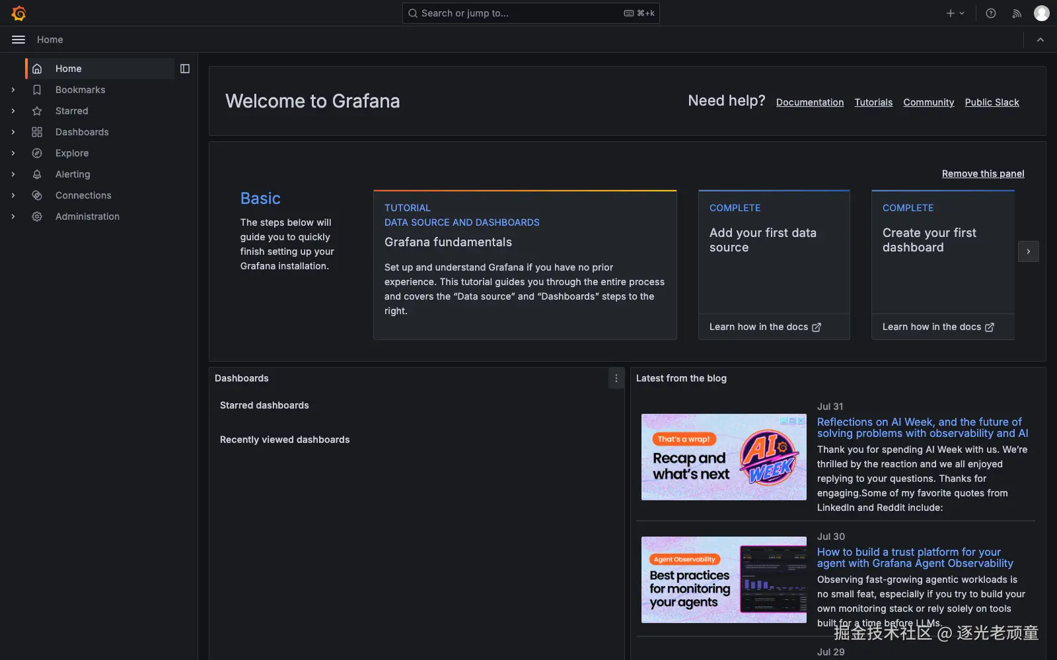Expand the Dashboards section chevron
The image size is (1057, 660).
point(13,132)
